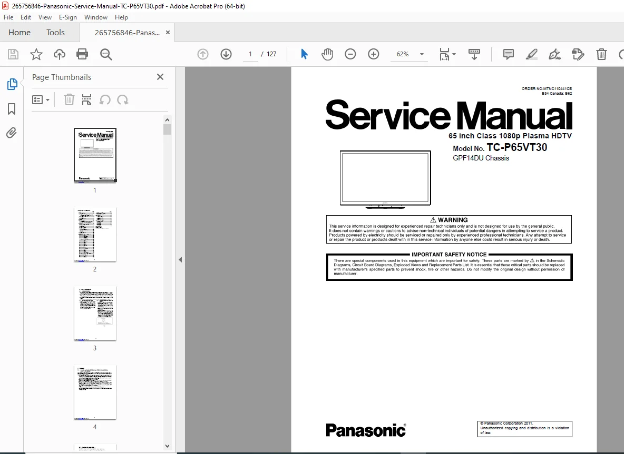Viewport: 624px width, 454px height.
Task: Click the thumbnail scrollbar thumb
Action: pyautogui.click(x=167, y=129)
